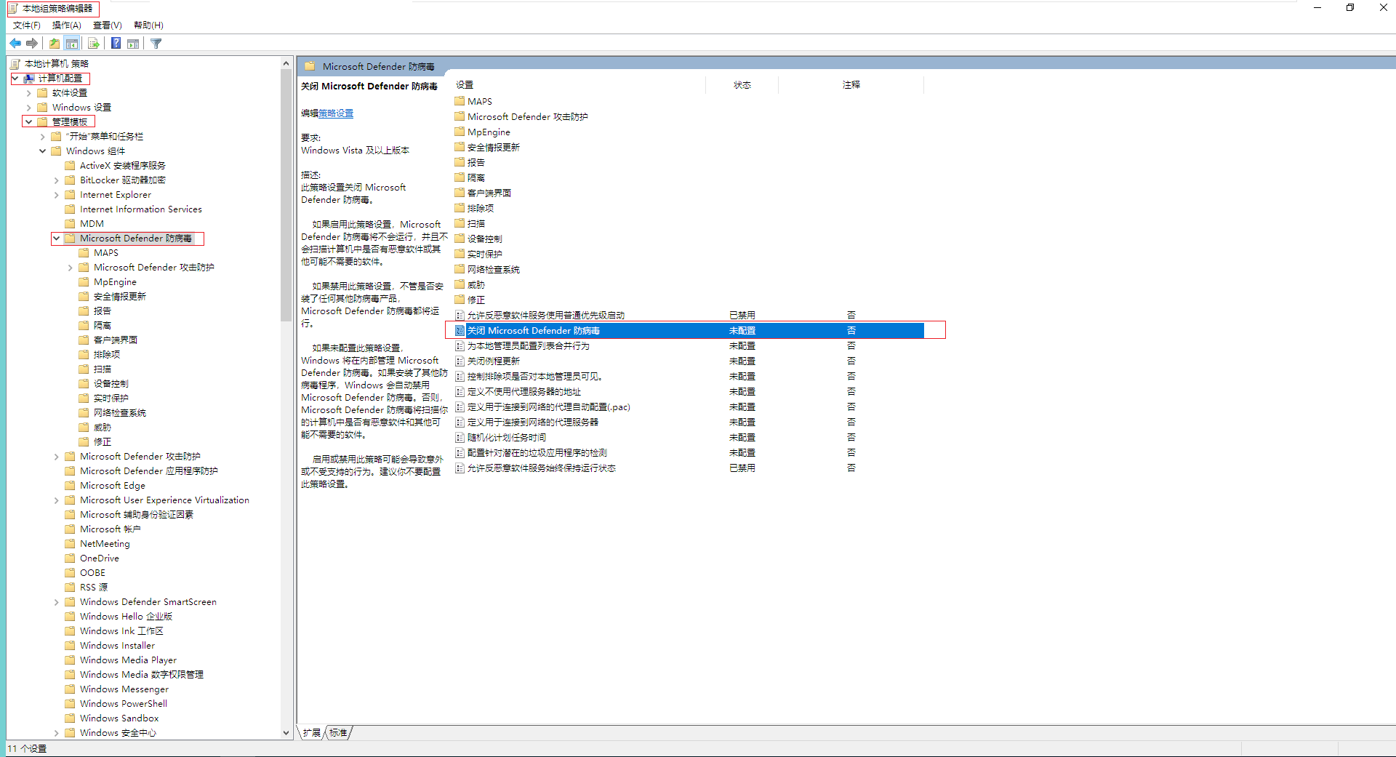Screen dimensions: 1396x757
Task: Open the 查看(V) menu
Action: coord(107,25)
